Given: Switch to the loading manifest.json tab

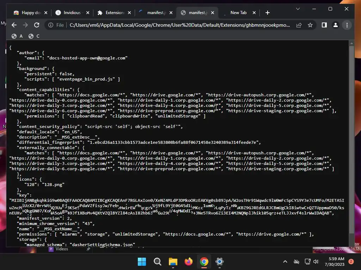Looking at the screenshot, I should coord(153,13).
